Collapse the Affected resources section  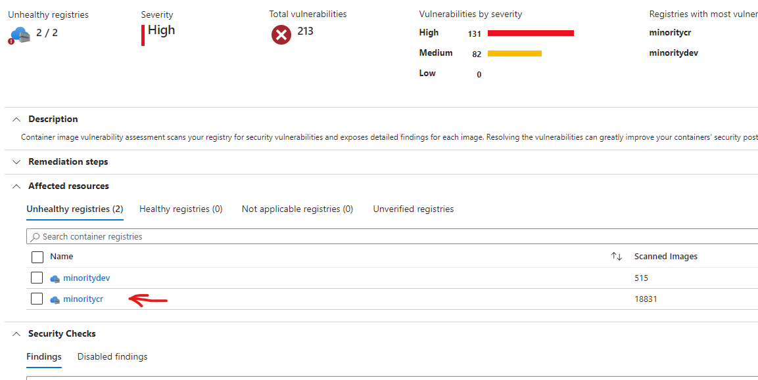(x=16, y=186)
